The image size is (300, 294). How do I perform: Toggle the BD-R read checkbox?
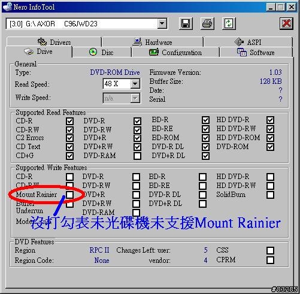205,120
